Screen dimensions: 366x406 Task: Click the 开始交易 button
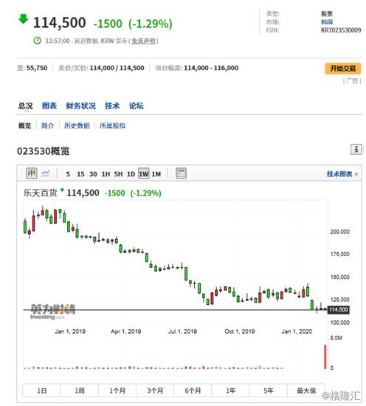pos(343,69)
